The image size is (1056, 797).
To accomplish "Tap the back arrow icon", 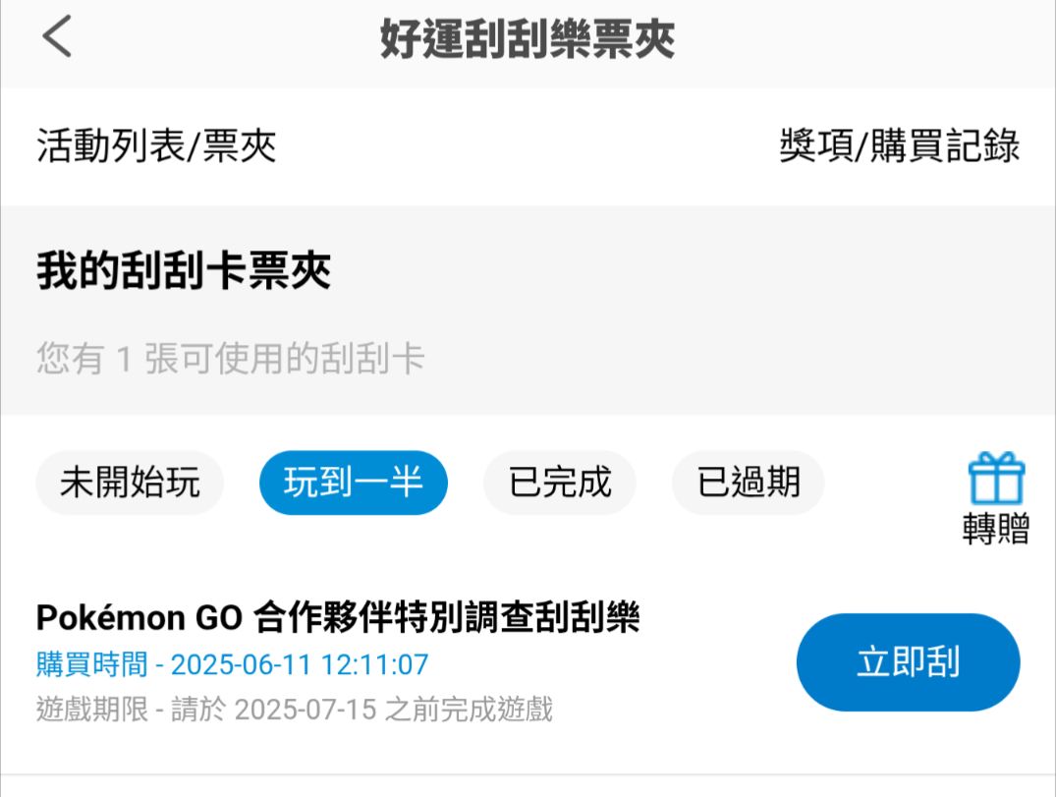I will pos(57,38).
